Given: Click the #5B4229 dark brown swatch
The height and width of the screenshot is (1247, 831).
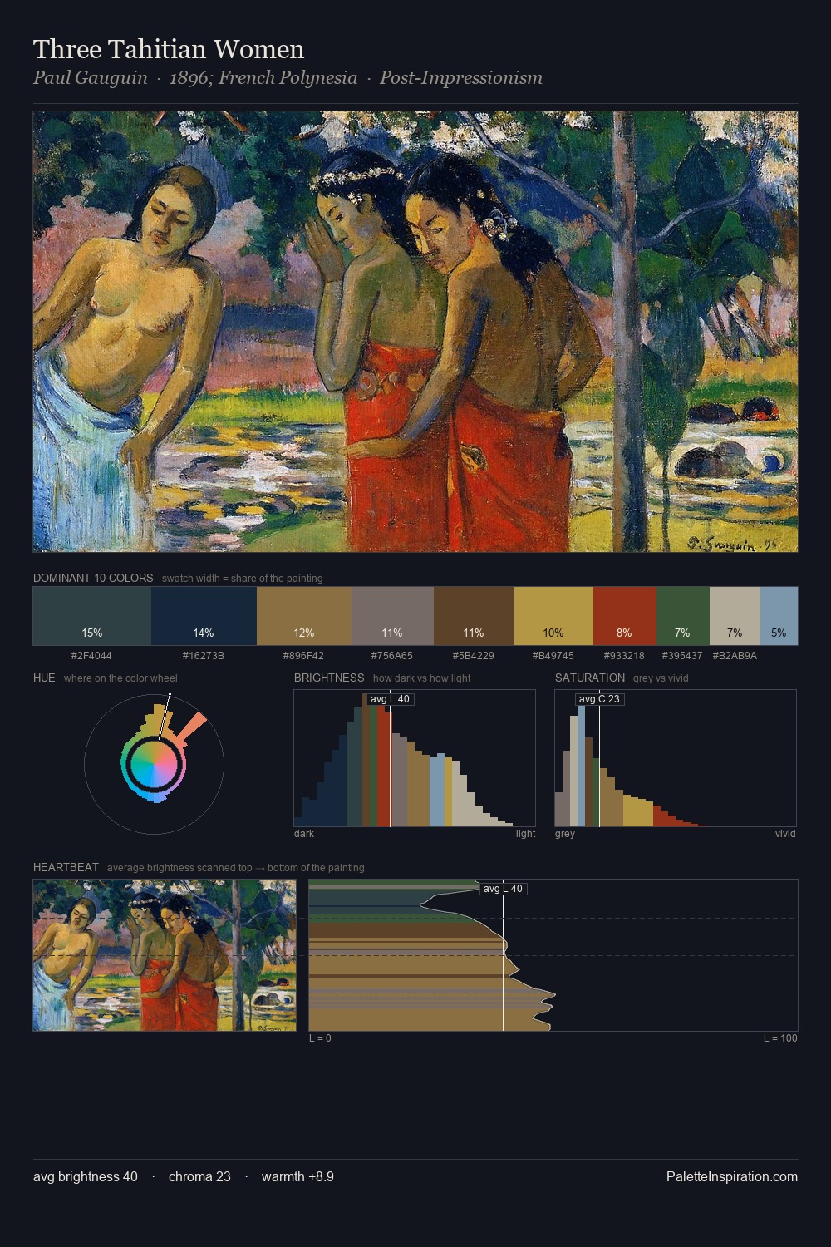Looking at the screenshot, I should pos(474,616).
